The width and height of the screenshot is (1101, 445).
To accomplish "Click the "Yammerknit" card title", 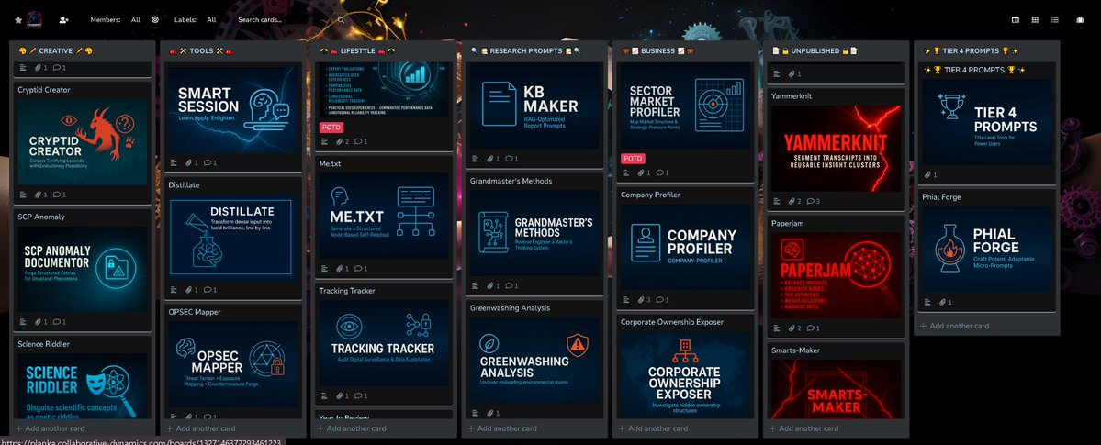I will tap(792, 96).
